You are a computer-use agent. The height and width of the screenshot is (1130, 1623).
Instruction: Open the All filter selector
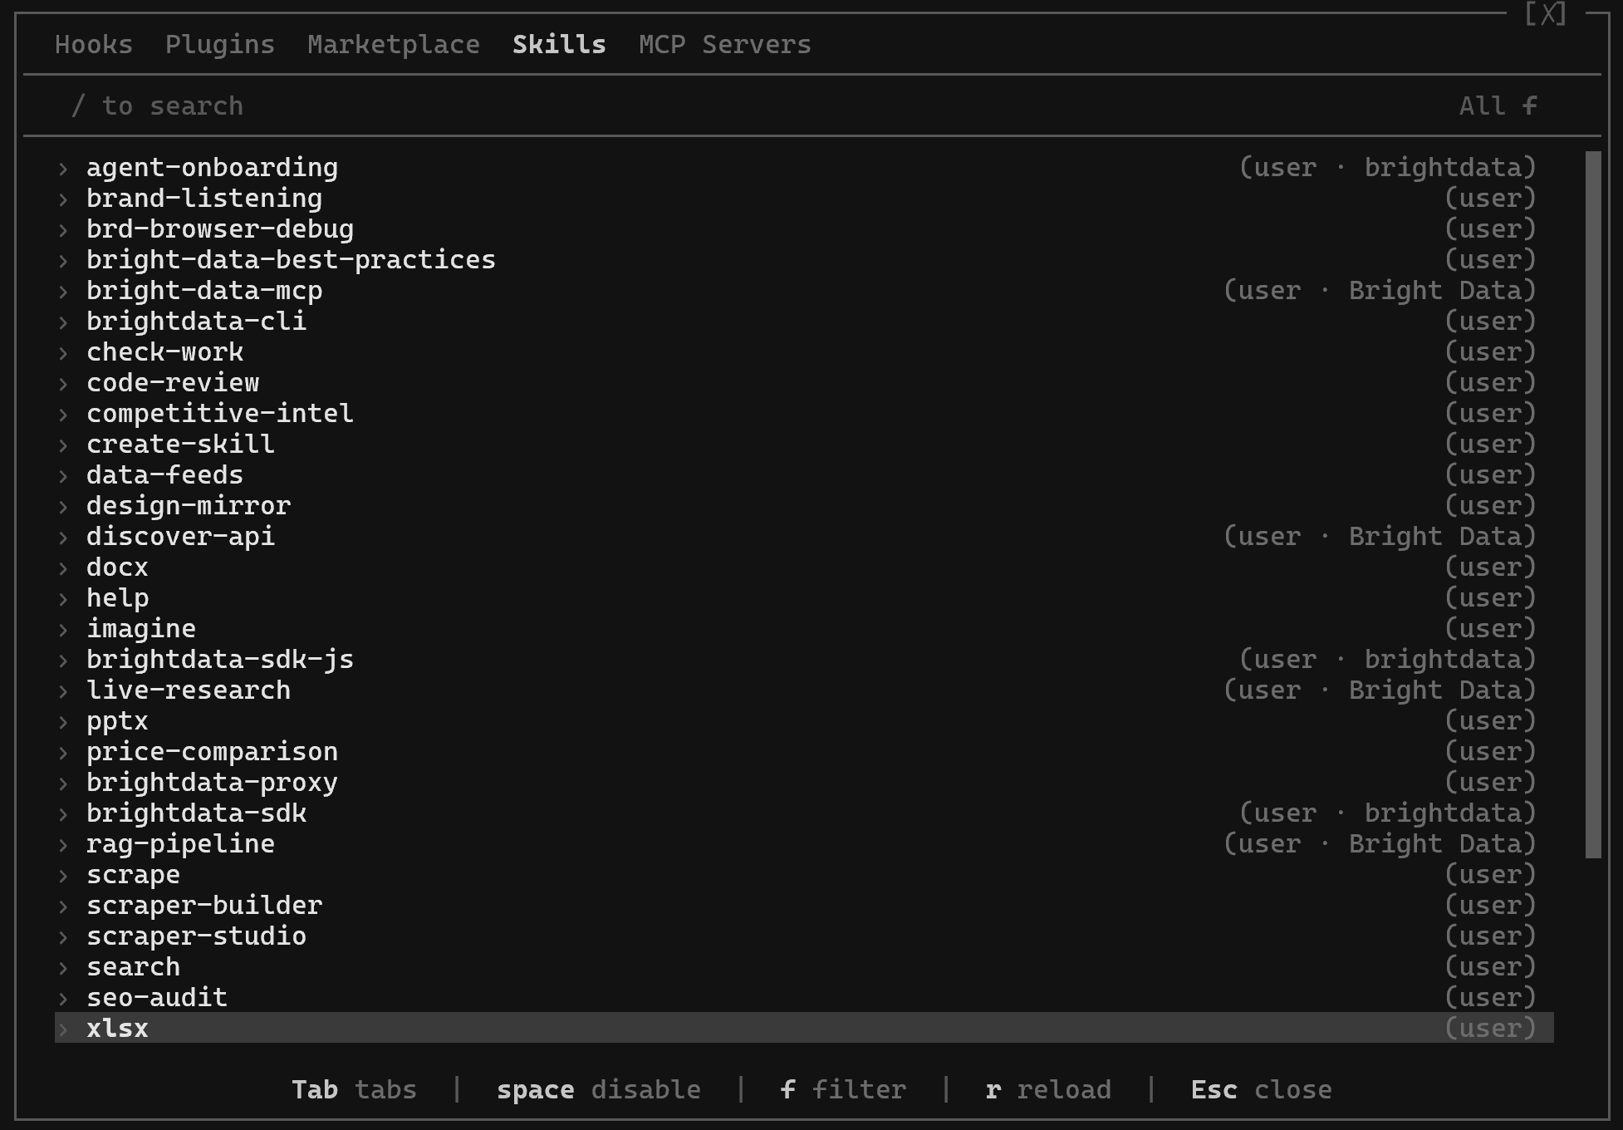pyautogui.click(x=1498, y=106)
